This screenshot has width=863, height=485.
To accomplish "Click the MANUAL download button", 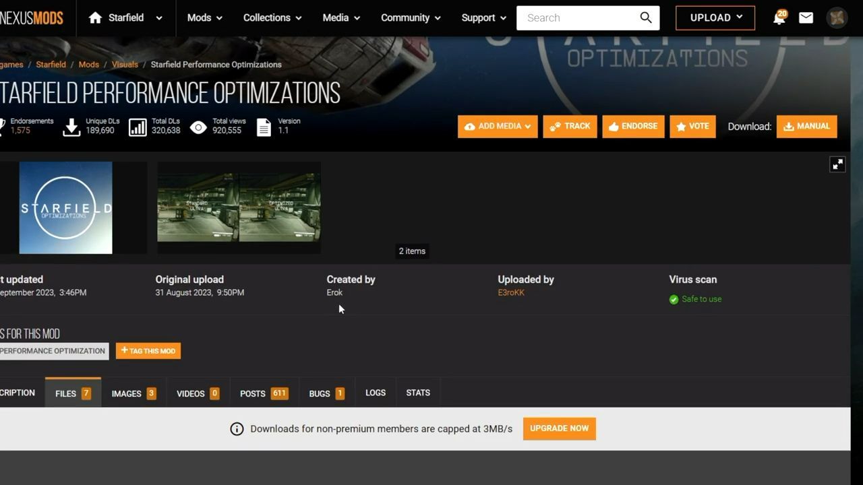I will pyautogui.click(x=806, y=127).
